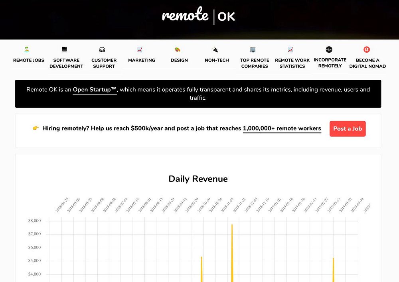Image resolution: width=399 pixels, height=282 pixels.
Task: Open the 1,000,000+ remote workers link
Action: coord(282,128)
